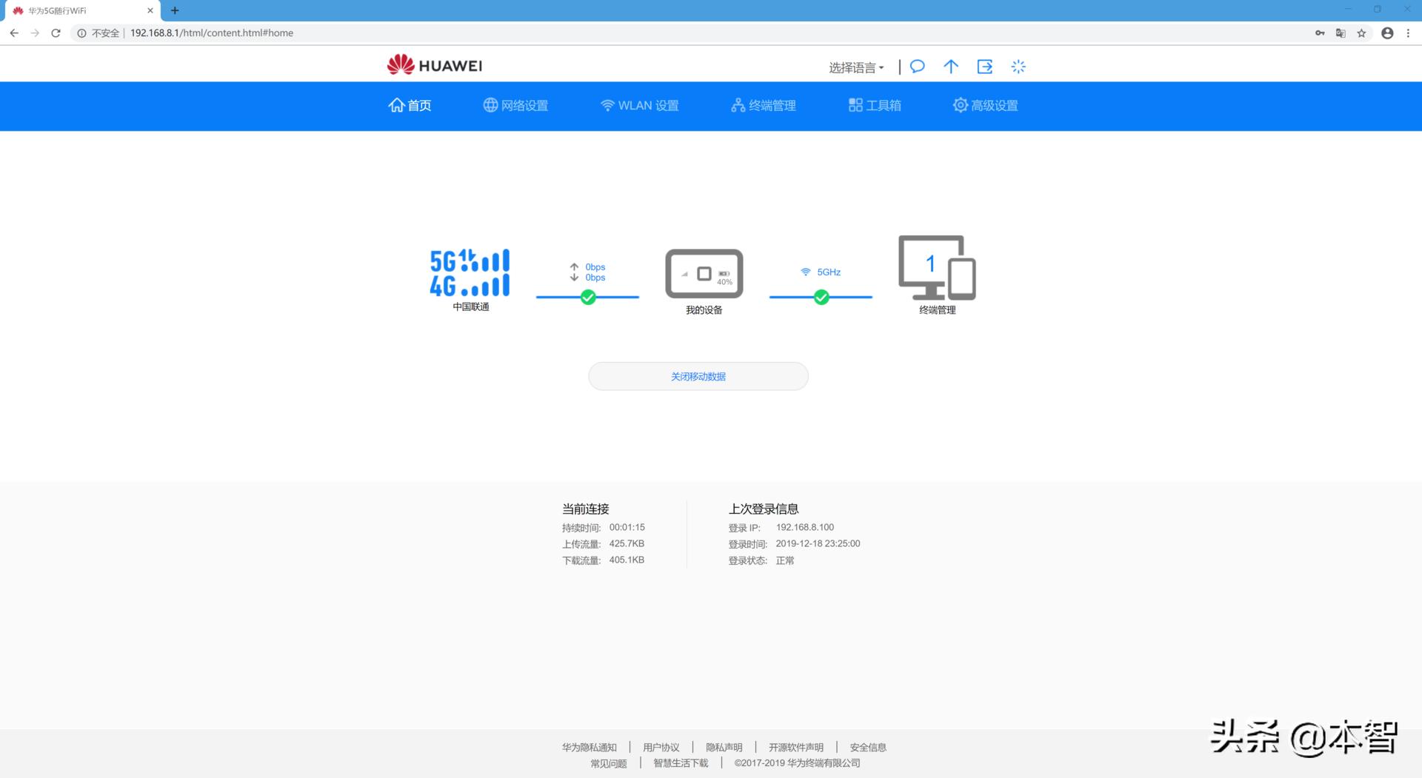Select the WLAN 设置 wireless settings icon
The image size is (1422, 778).
[607, 105]
